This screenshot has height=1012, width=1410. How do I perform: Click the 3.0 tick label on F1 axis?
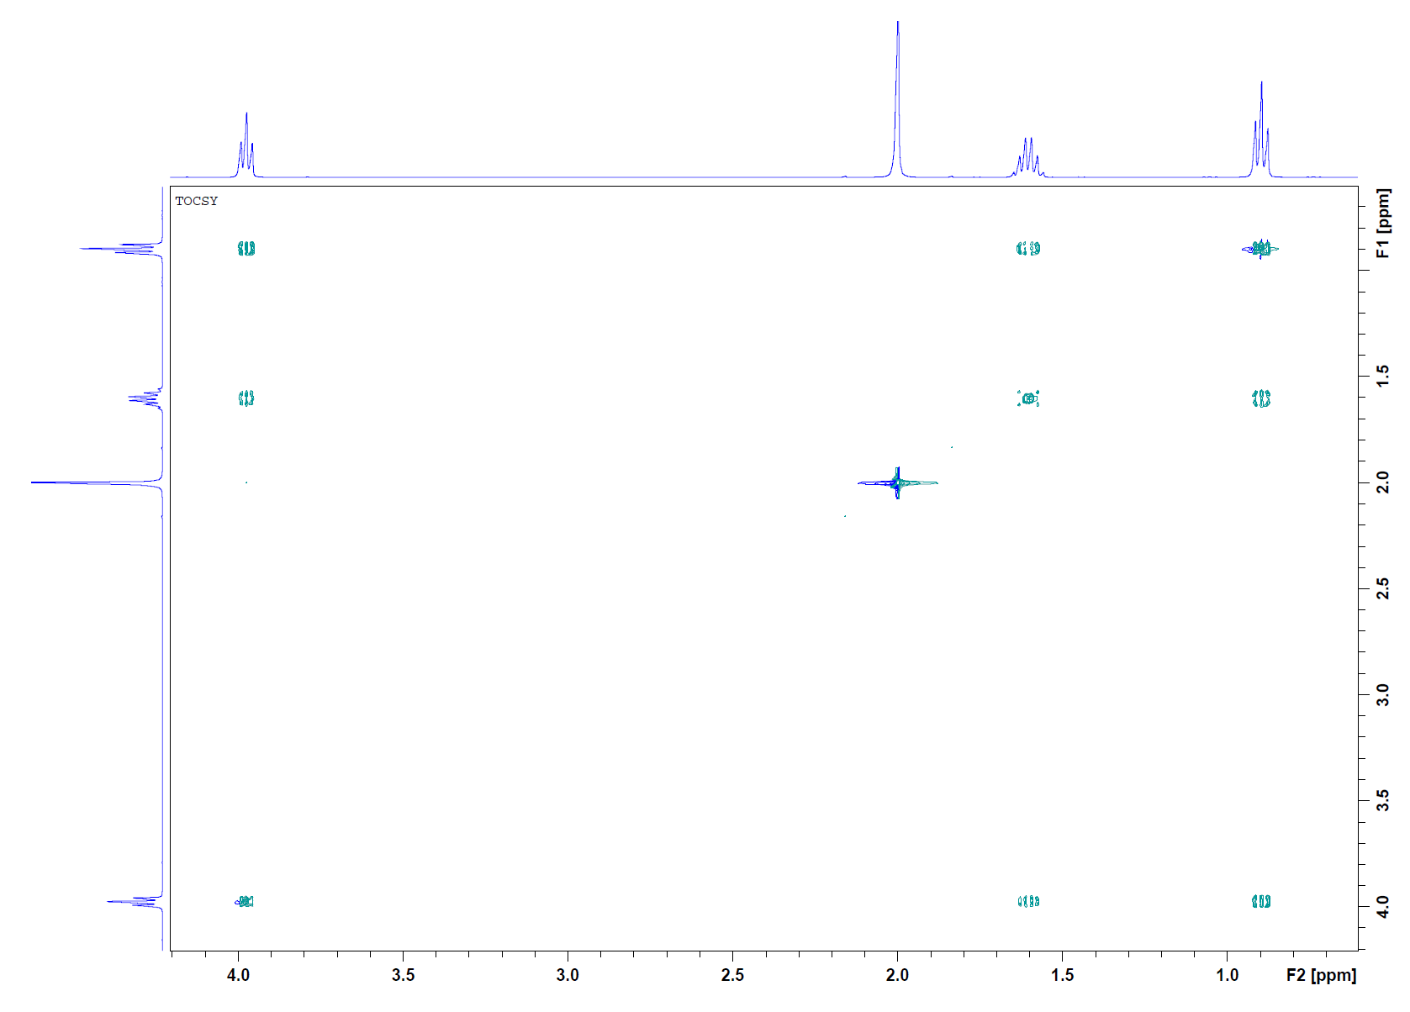(1382, 695)
